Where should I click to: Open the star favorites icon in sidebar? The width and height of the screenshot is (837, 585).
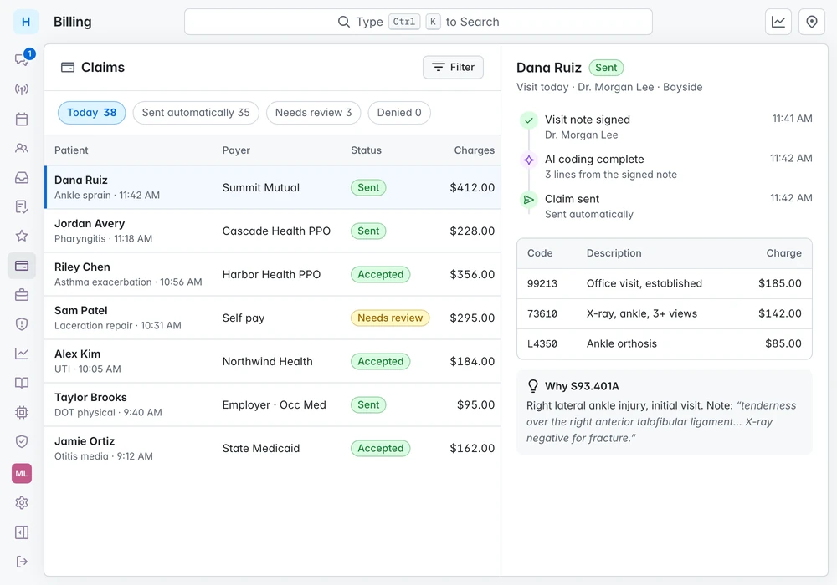coord(22,236)
